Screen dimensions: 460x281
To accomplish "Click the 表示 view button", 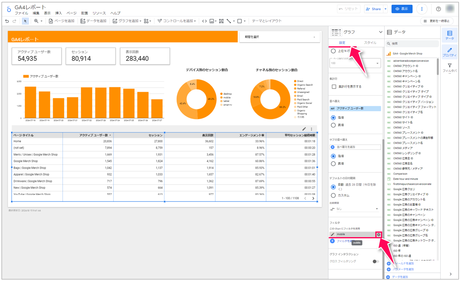I will (402, 9).
